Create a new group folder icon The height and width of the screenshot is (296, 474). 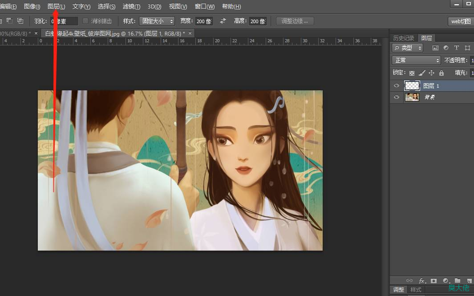458,280
